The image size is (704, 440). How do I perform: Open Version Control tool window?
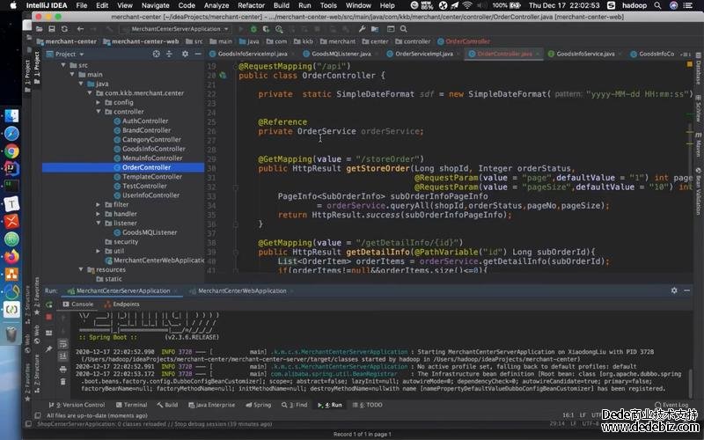[x=77, y=405]
